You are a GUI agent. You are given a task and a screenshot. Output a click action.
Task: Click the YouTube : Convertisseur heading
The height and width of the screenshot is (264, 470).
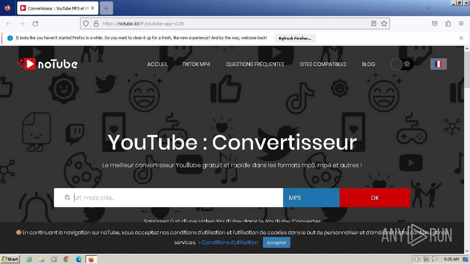pos(232,142)
